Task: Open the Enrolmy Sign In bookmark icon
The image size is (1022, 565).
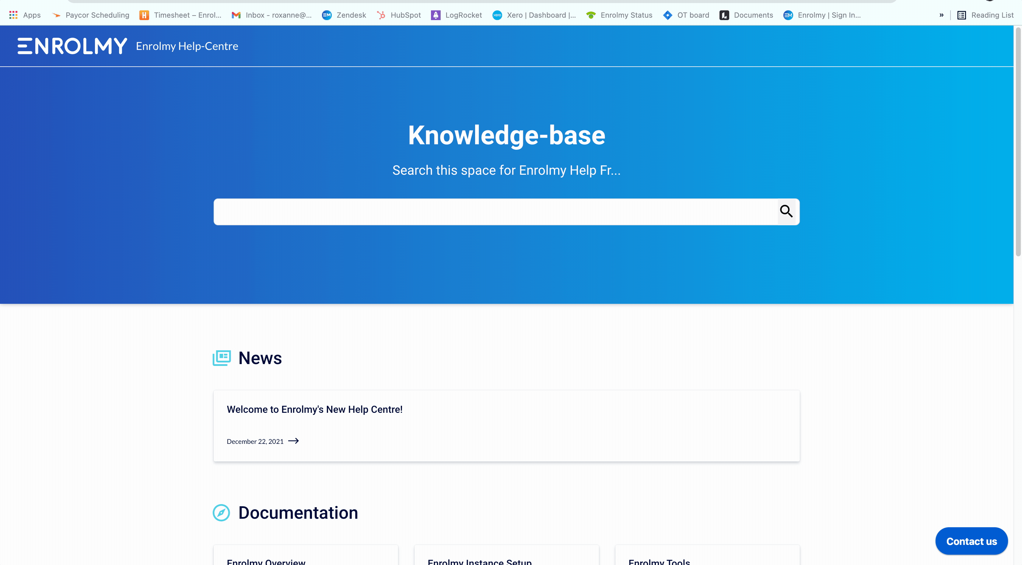Action: [788, 15]
